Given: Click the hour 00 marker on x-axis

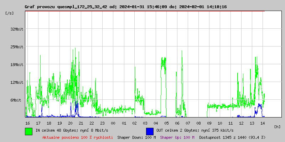Looking at the screenshot, I should pos(113,123).
